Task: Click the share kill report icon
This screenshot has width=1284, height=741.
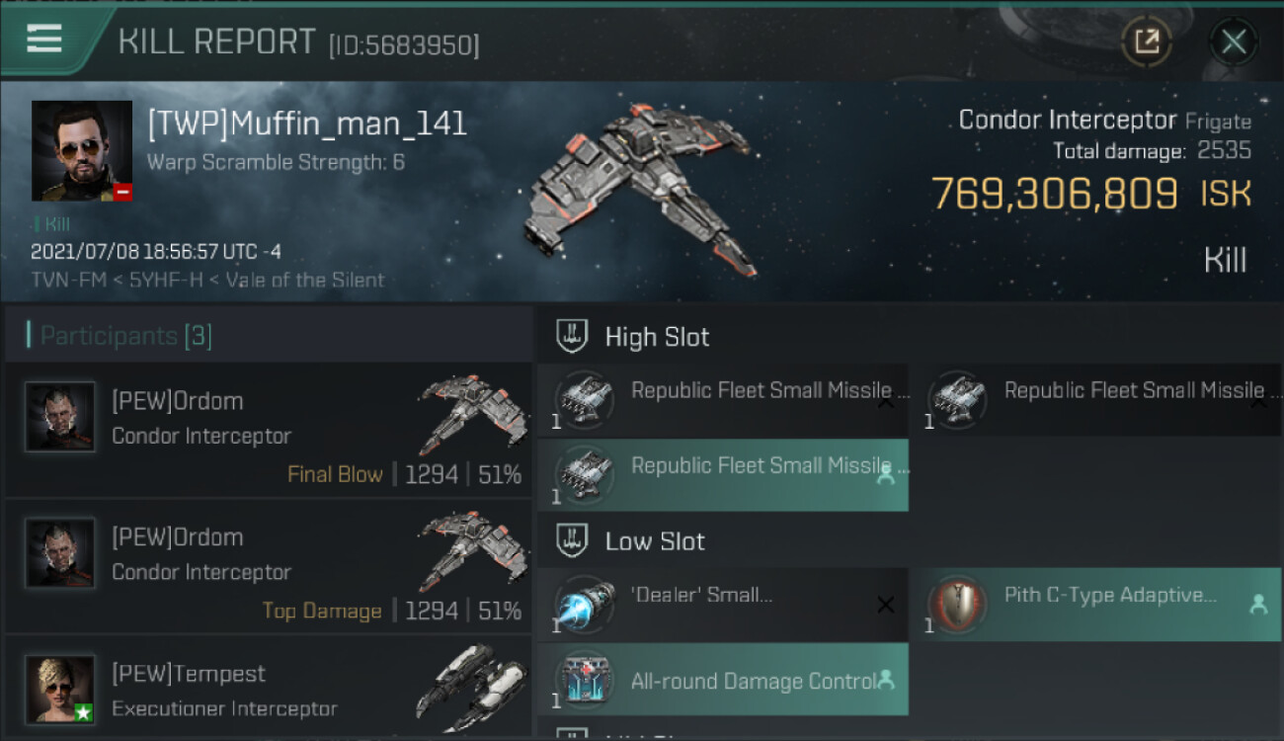Action: tap(1147, 41)
